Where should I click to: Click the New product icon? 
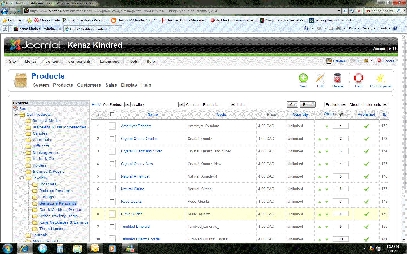[x=303, y=78]
